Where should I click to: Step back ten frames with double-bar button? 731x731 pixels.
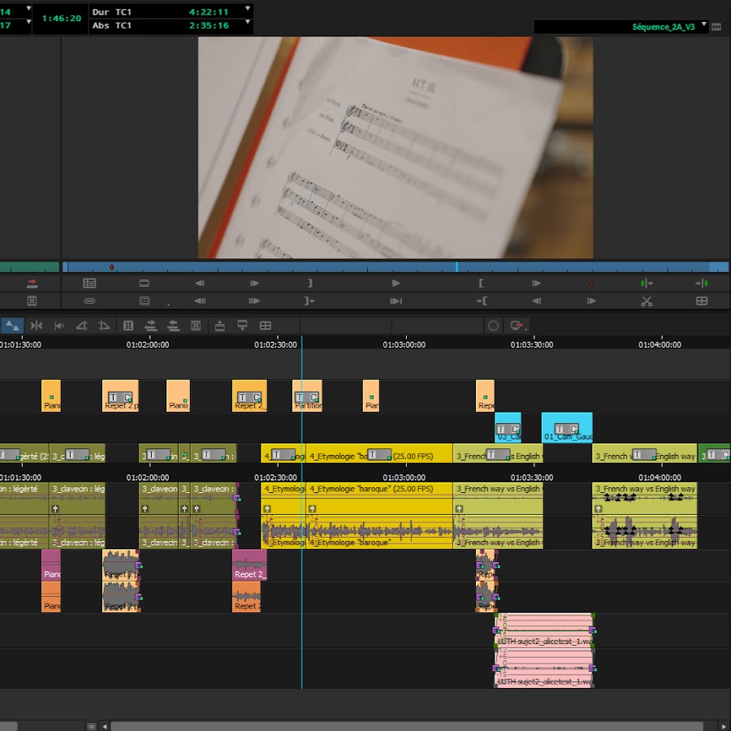pos(200,301)
